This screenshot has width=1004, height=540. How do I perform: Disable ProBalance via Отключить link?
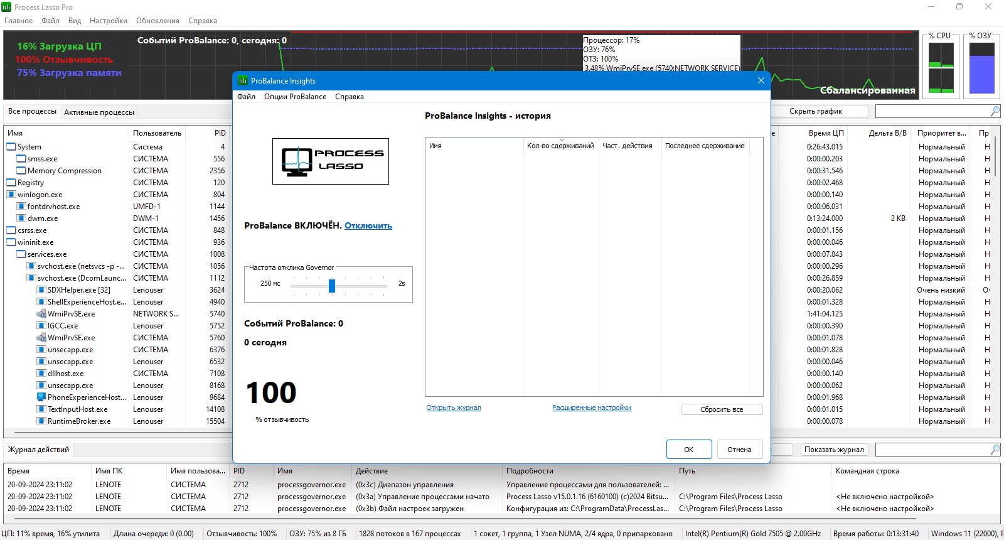[368, 226]
